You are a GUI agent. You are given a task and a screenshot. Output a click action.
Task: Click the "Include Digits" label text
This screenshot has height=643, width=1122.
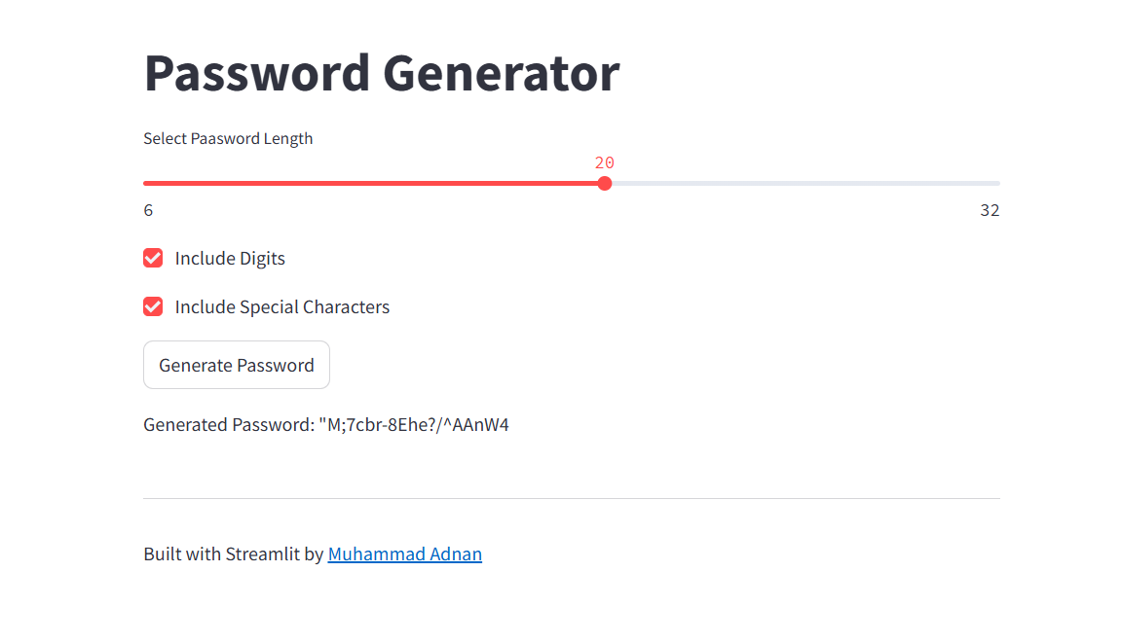[230, 259]
